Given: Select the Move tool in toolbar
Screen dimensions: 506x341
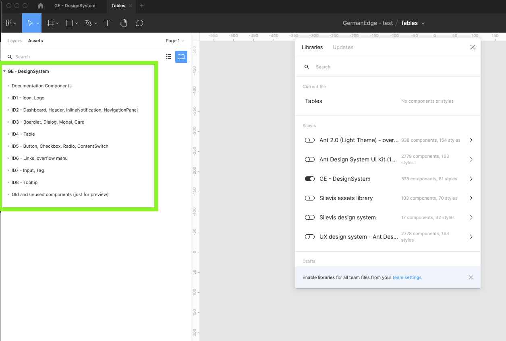Looking at the screenshot, I should click(30, 23).
